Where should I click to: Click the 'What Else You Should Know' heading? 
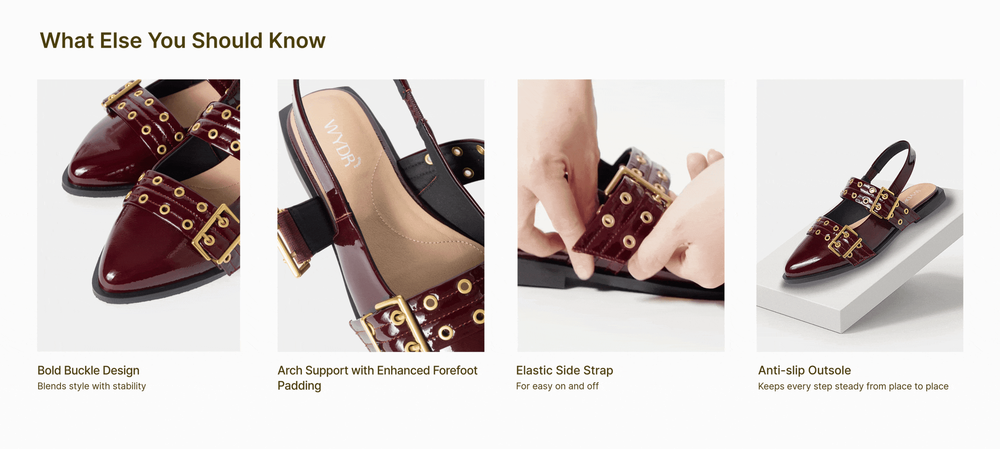tap(182, 40)
